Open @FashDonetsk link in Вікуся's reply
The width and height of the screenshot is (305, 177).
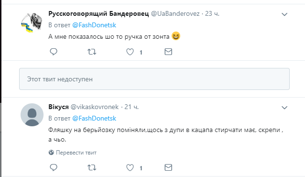pyautogui.click(x=94, y=118)
